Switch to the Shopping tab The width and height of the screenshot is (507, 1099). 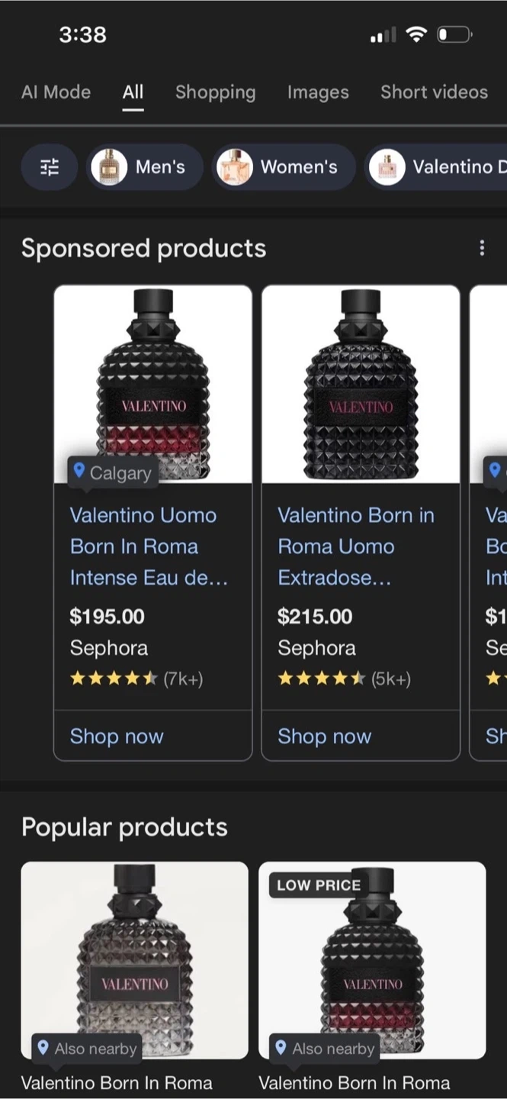pos(215,92)
